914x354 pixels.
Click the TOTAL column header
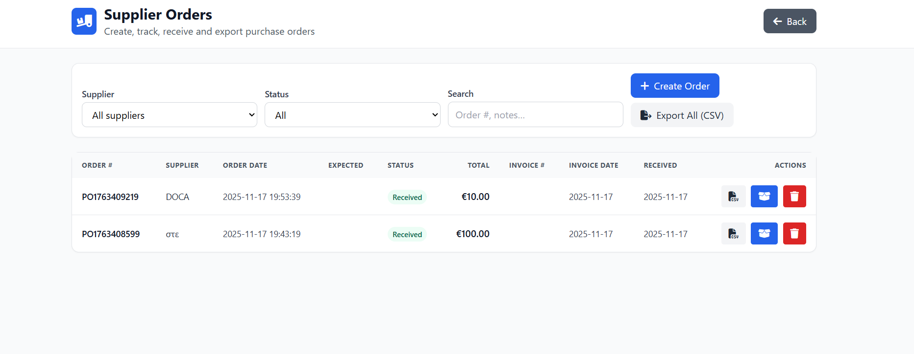point(478,165)
